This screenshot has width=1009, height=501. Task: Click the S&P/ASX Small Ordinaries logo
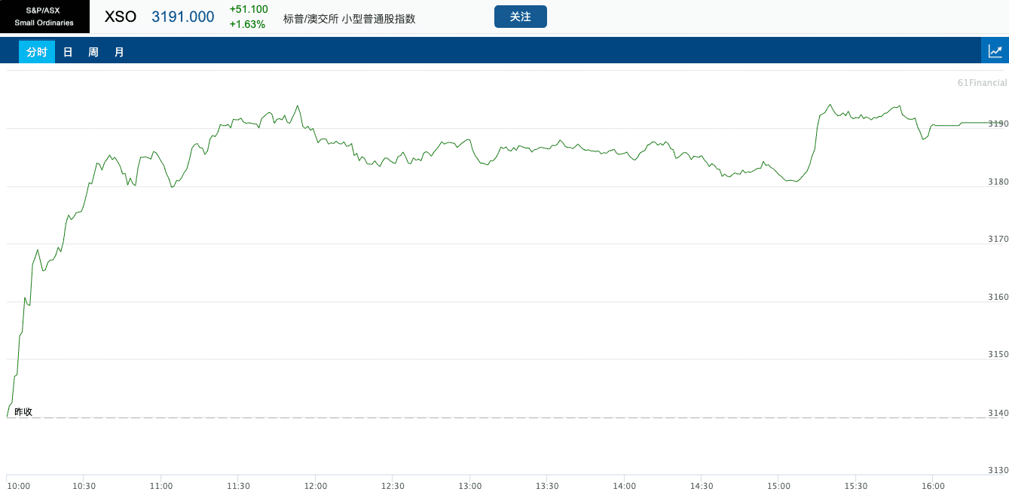tap(44, 17)
